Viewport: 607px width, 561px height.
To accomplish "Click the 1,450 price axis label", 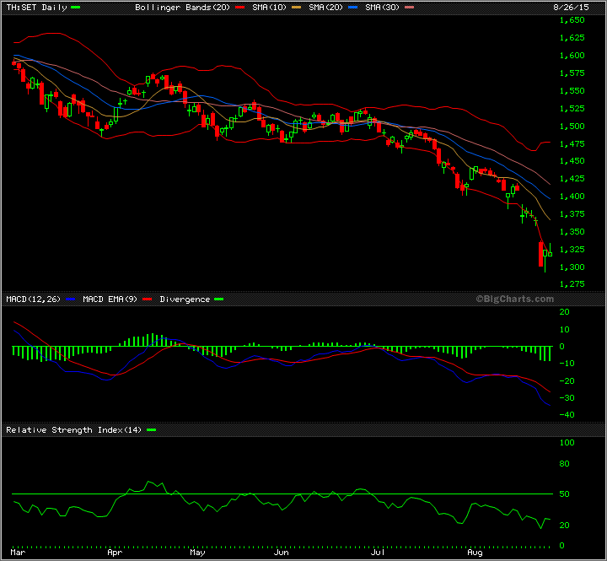I will click(x=572, y=161).
